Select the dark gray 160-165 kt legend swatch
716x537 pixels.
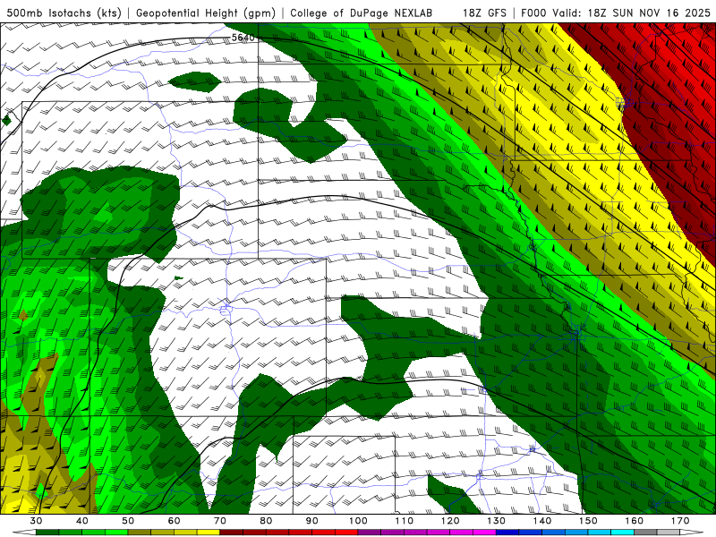pyautogui.click(x=645, y=533)
